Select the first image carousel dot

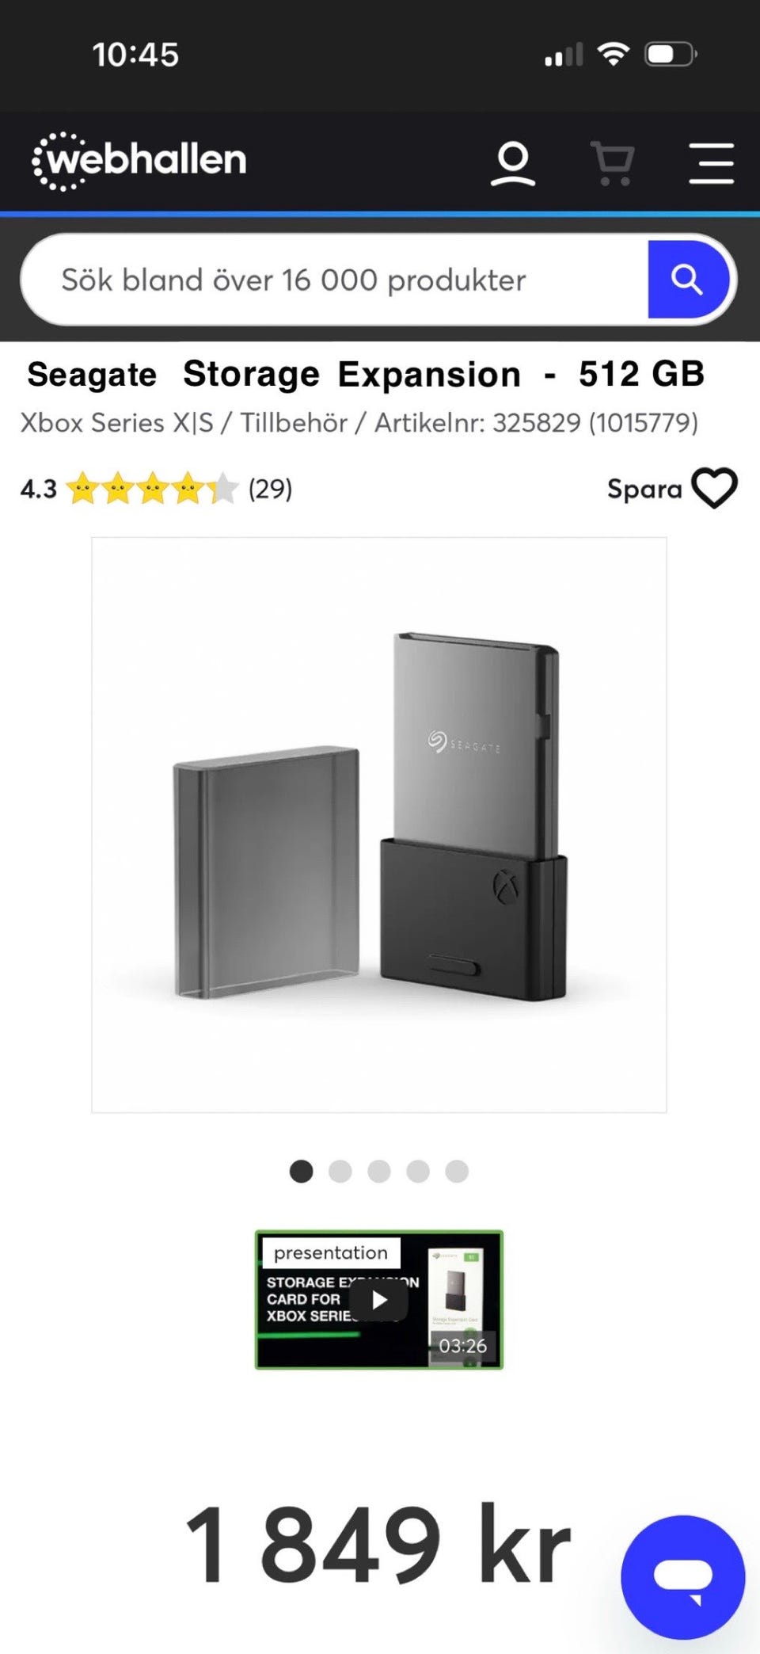coord(301,1171)
